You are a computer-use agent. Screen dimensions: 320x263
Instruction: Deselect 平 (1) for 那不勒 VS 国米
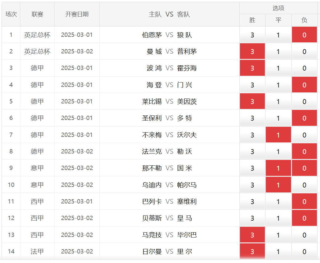point(278,168)
